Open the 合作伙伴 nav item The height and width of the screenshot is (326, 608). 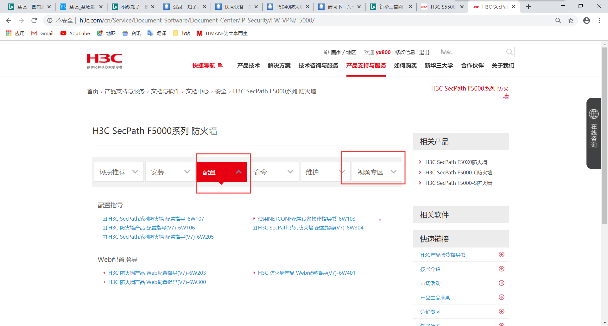coord(472,66)
